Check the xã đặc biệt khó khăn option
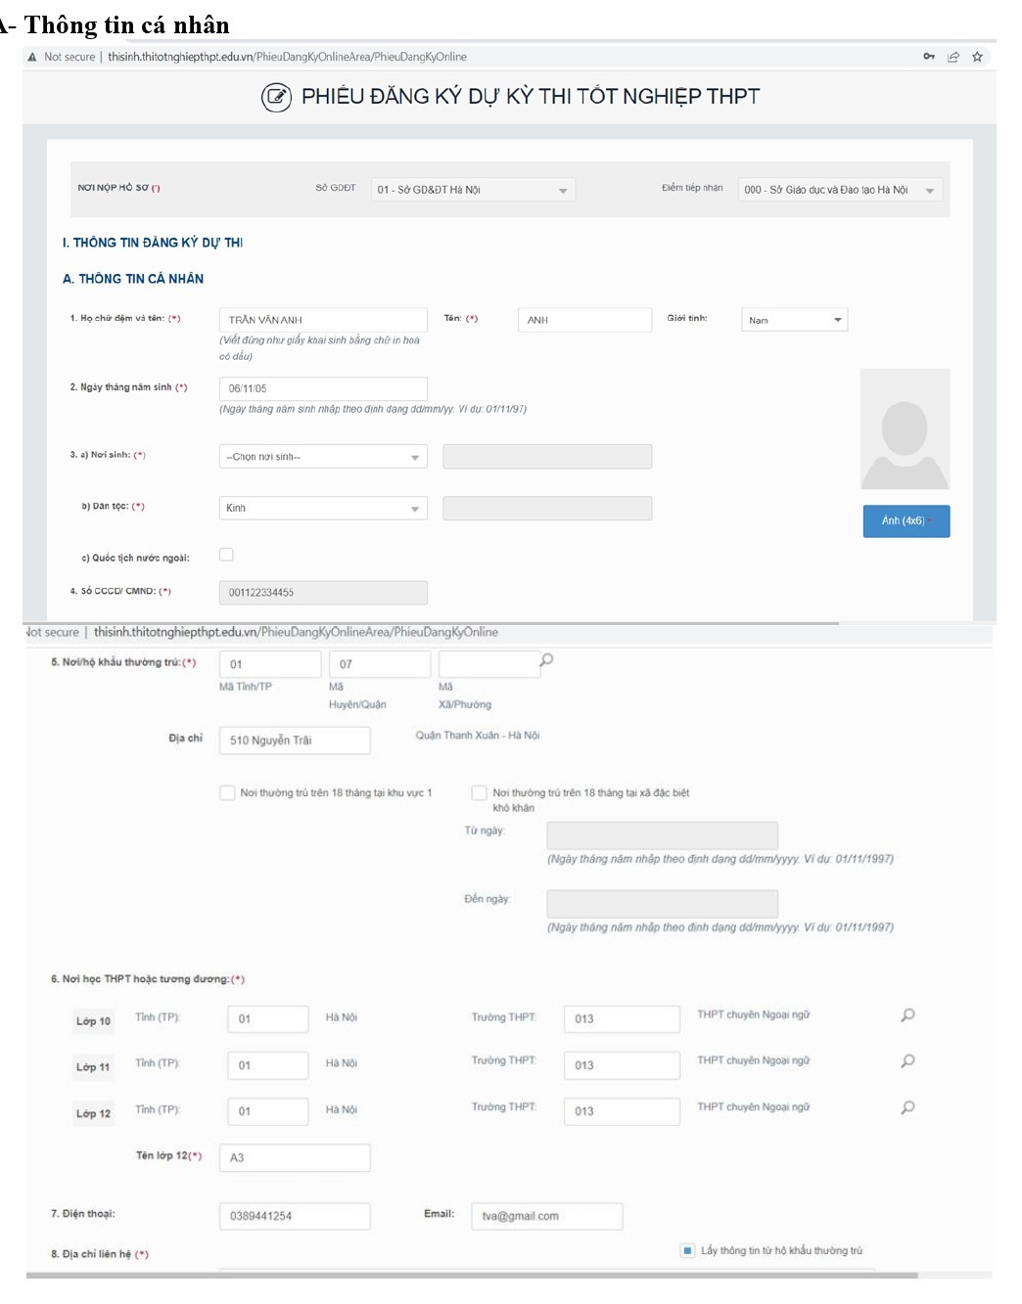1022x1304 pixels. click(x=479, y=792)
